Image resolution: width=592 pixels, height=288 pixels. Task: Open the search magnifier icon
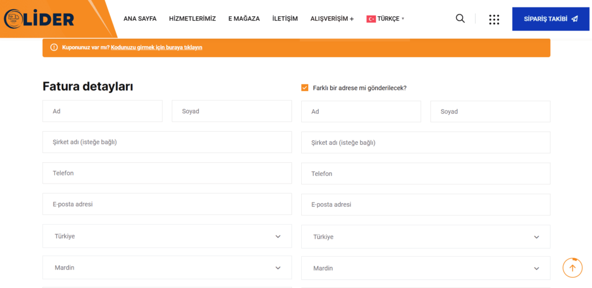(460, 18)
